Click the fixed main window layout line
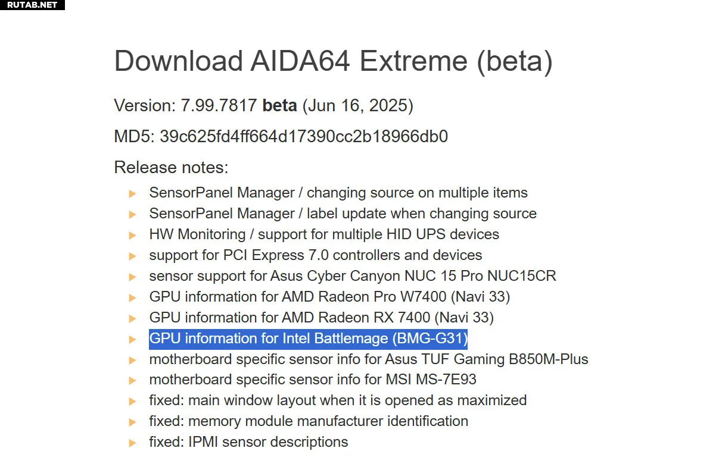 (338, 400)
